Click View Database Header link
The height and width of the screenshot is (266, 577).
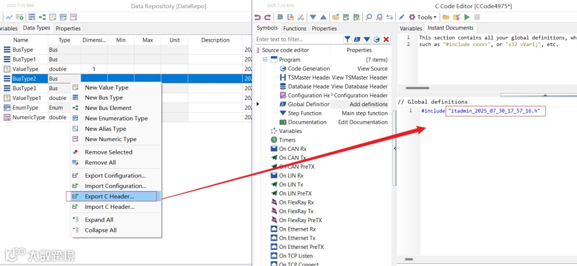pyautogui.click(x=359, y=87)
